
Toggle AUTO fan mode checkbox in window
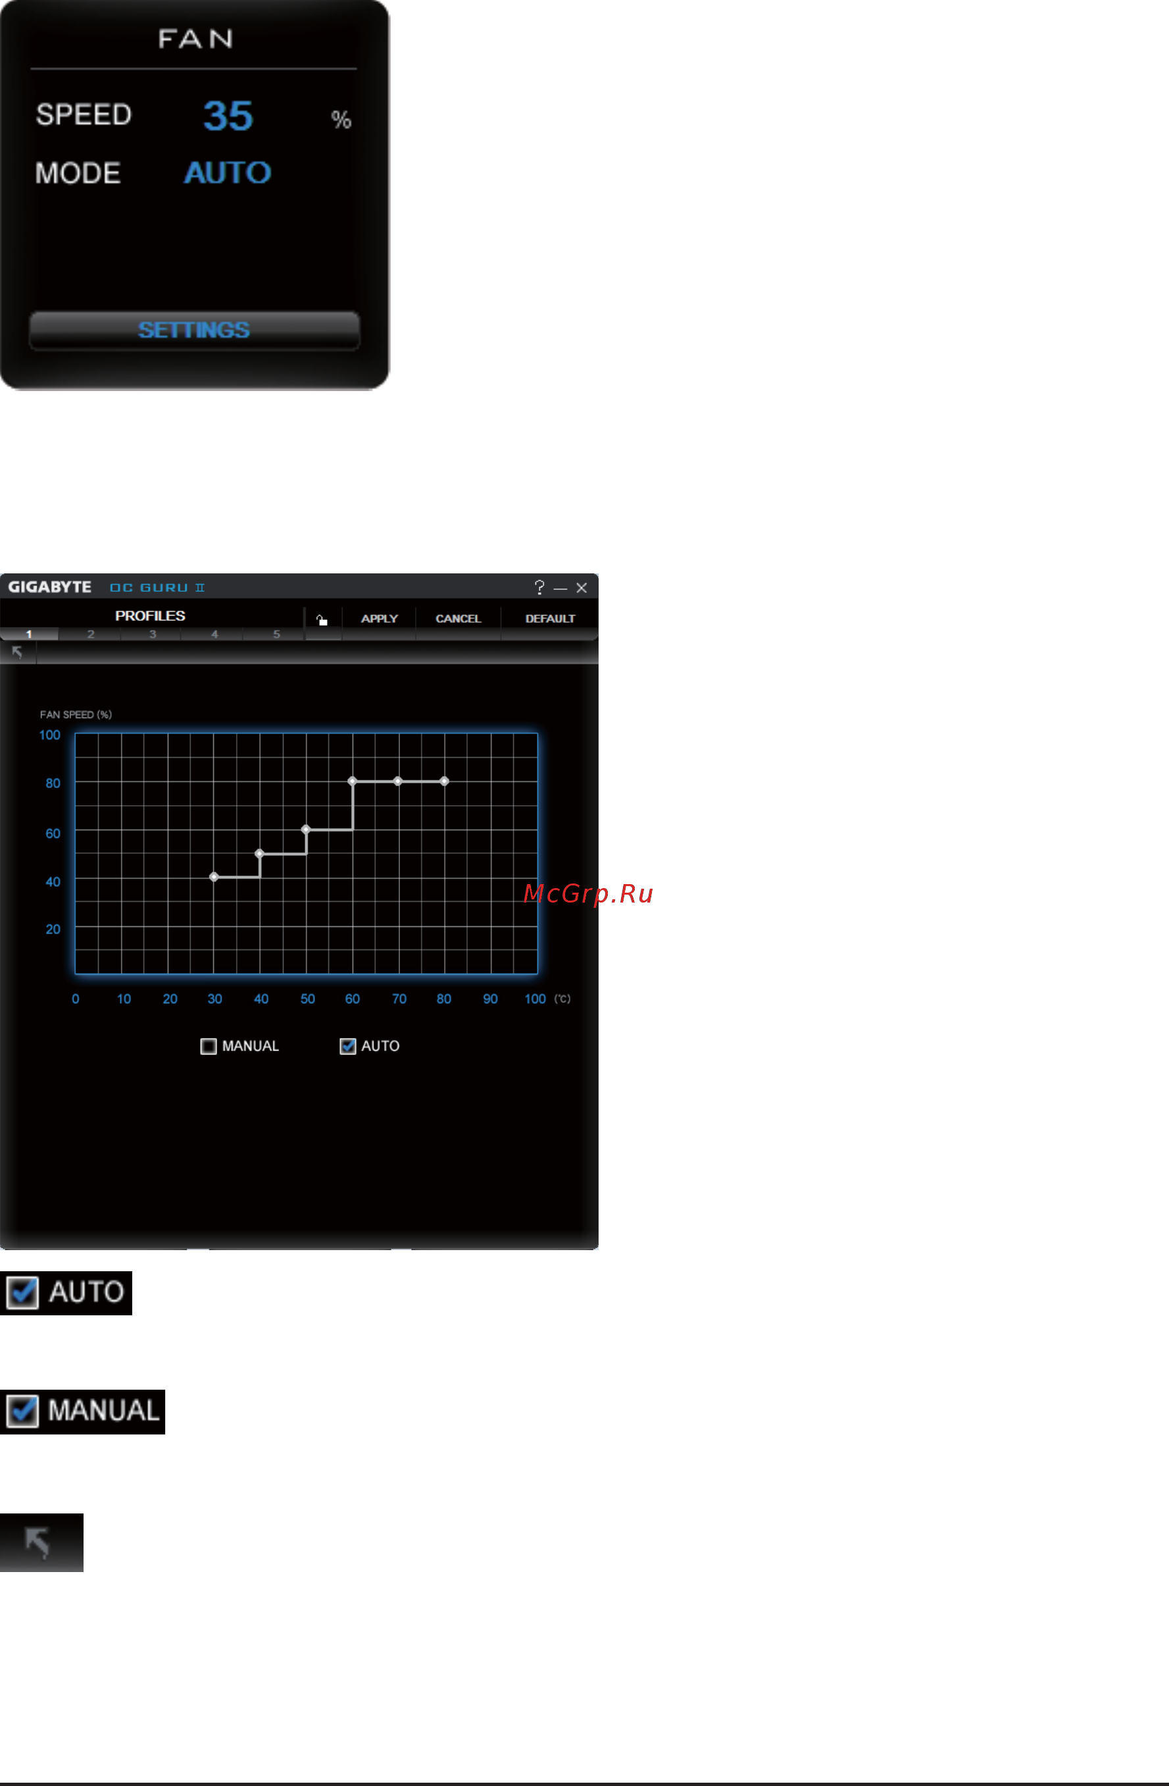point(348,1046)
